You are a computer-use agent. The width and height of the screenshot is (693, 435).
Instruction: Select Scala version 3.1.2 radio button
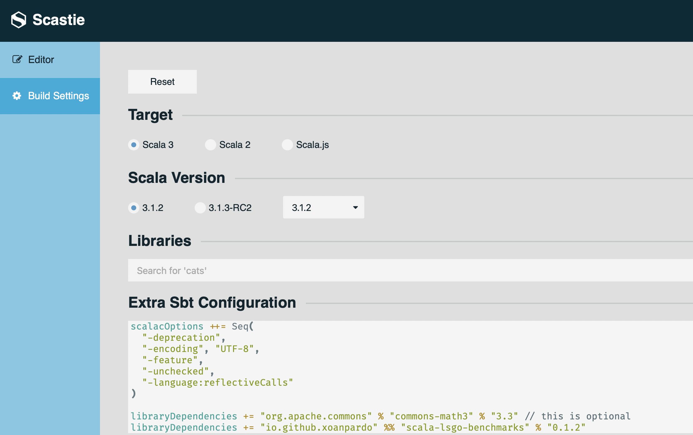pyautogui.click(x=134, y=208)
